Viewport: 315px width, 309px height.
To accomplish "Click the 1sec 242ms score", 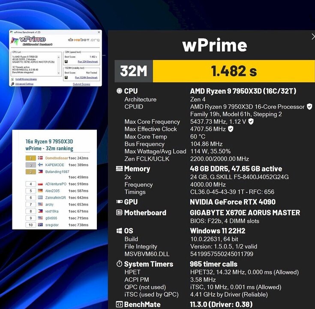I will click(78, 158).
